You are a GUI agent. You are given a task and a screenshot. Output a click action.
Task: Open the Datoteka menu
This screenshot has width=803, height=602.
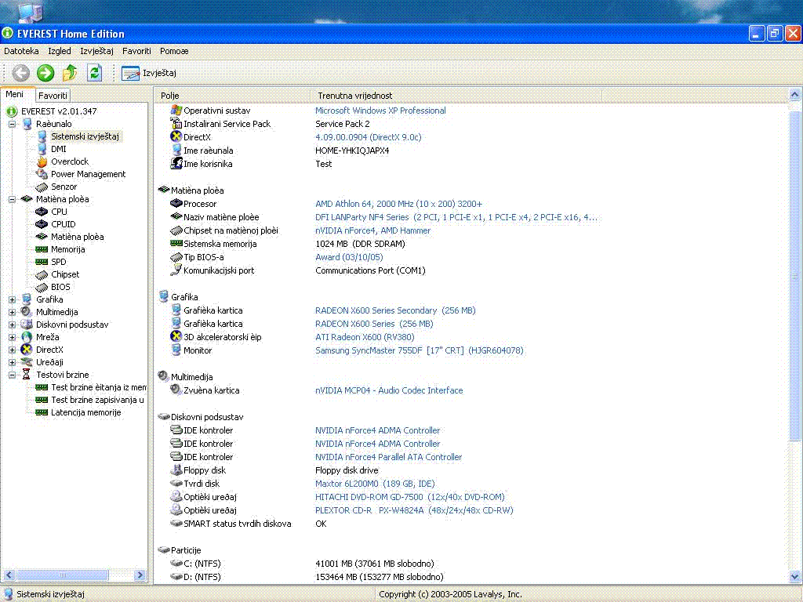coord(21,51)
